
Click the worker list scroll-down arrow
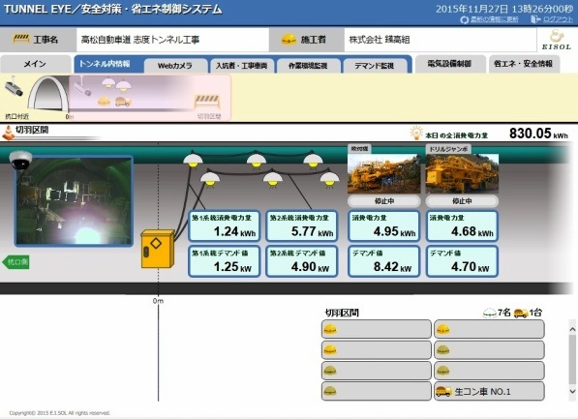click(572, 391)
